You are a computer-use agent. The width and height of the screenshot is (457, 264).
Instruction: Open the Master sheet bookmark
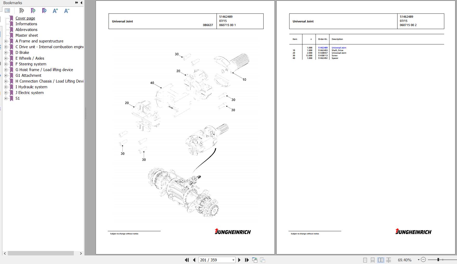pyautogui.click(x=27, y=35)
